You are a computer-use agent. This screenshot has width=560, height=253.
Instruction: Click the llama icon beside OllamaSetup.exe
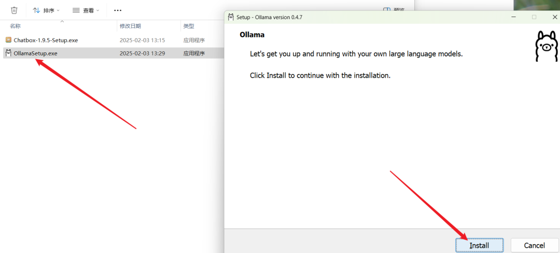pyautogui.click(x=8, y=53)
